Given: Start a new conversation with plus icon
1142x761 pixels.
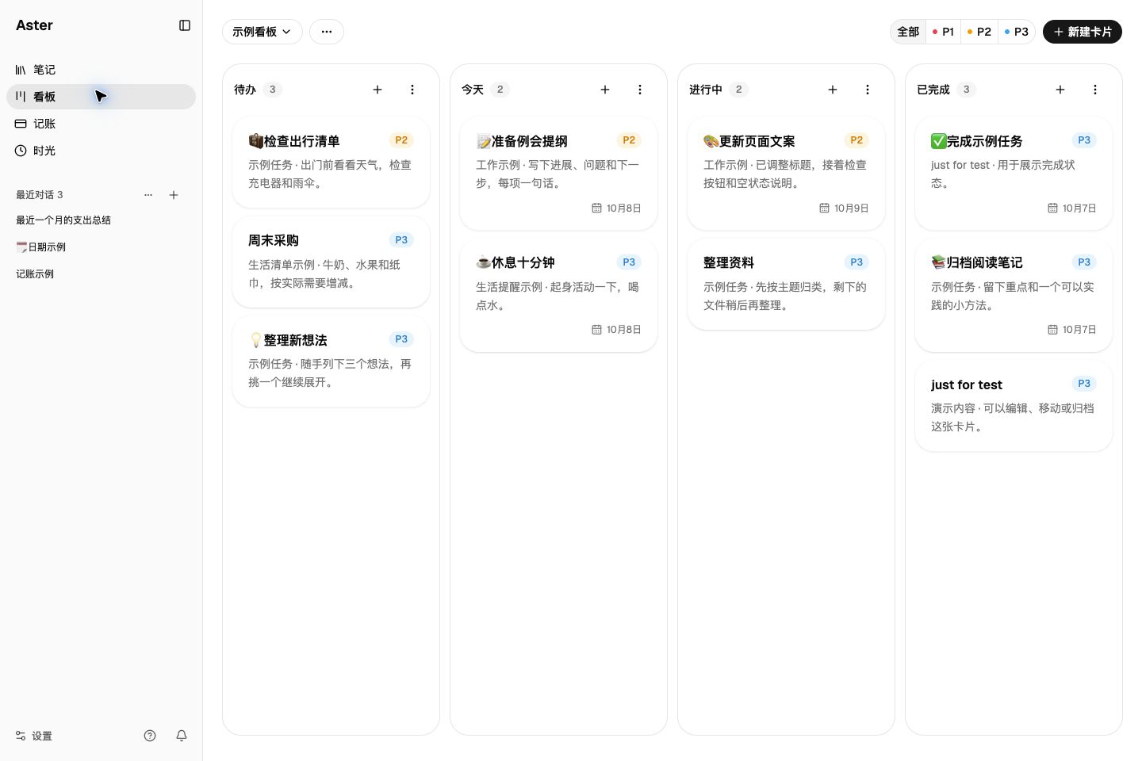Looking at the screenshot, I should coord(174,195).
